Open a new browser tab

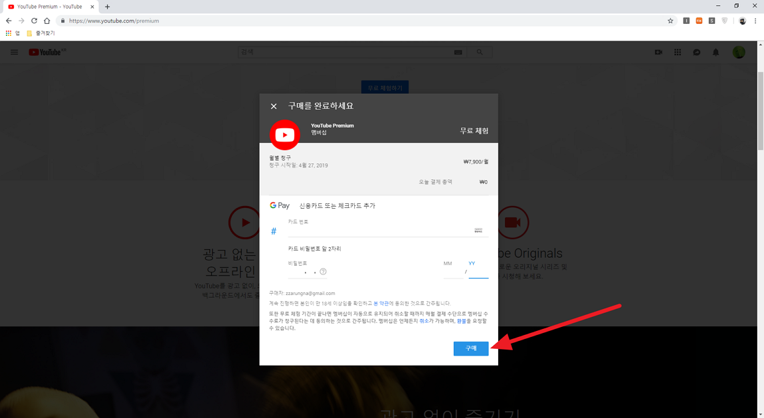[107, 7]
